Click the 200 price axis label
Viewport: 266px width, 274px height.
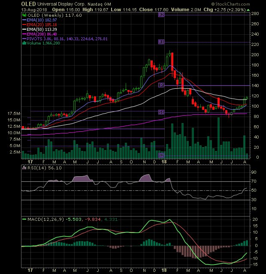[x=255, y=55]
